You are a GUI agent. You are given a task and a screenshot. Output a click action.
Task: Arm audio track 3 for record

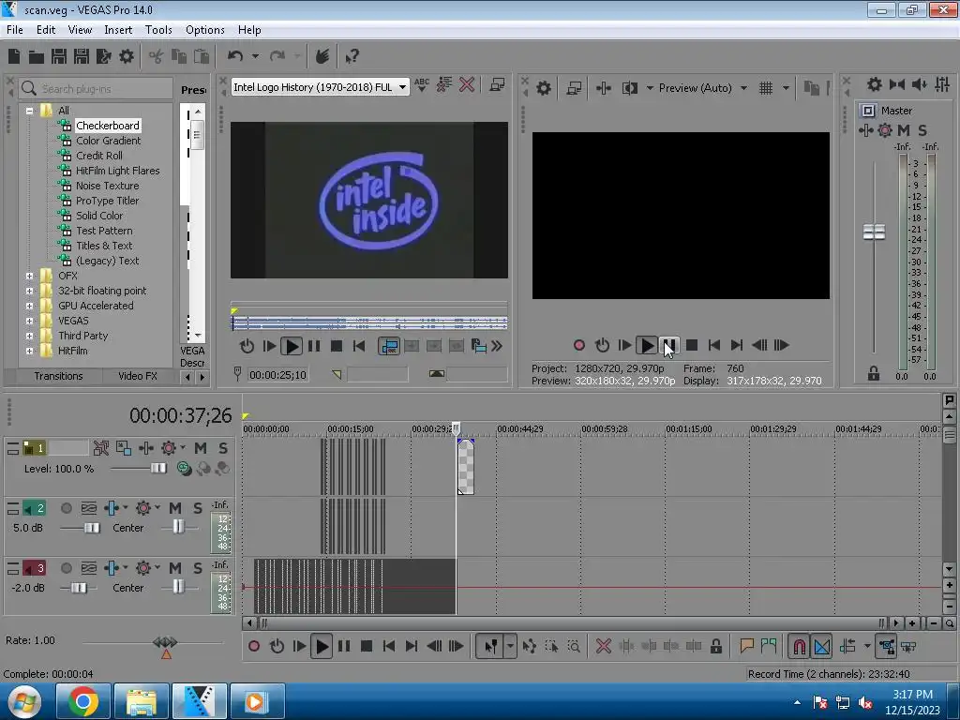click(x=67, y=568)
